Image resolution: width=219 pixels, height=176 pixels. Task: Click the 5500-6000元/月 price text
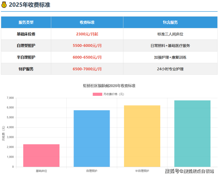coord(87,46)
